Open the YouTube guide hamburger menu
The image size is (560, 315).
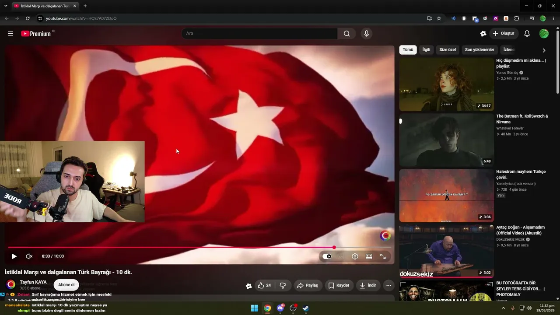click(10, 34)
